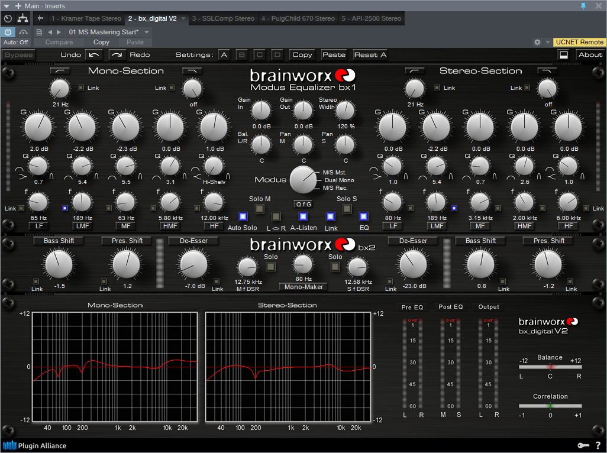Click the Balance meter display
607x453 pixels.
(x=550, y=367)
